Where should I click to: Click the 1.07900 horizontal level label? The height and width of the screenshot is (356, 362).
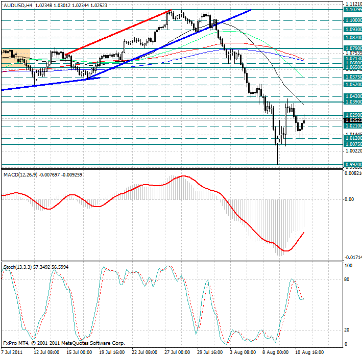(353, 48)
